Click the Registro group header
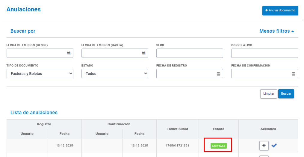 pos(44,124)
